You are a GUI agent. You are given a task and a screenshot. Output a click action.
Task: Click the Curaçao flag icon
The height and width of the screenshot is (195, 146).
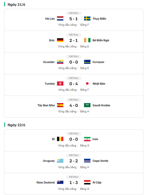[87, 62]
